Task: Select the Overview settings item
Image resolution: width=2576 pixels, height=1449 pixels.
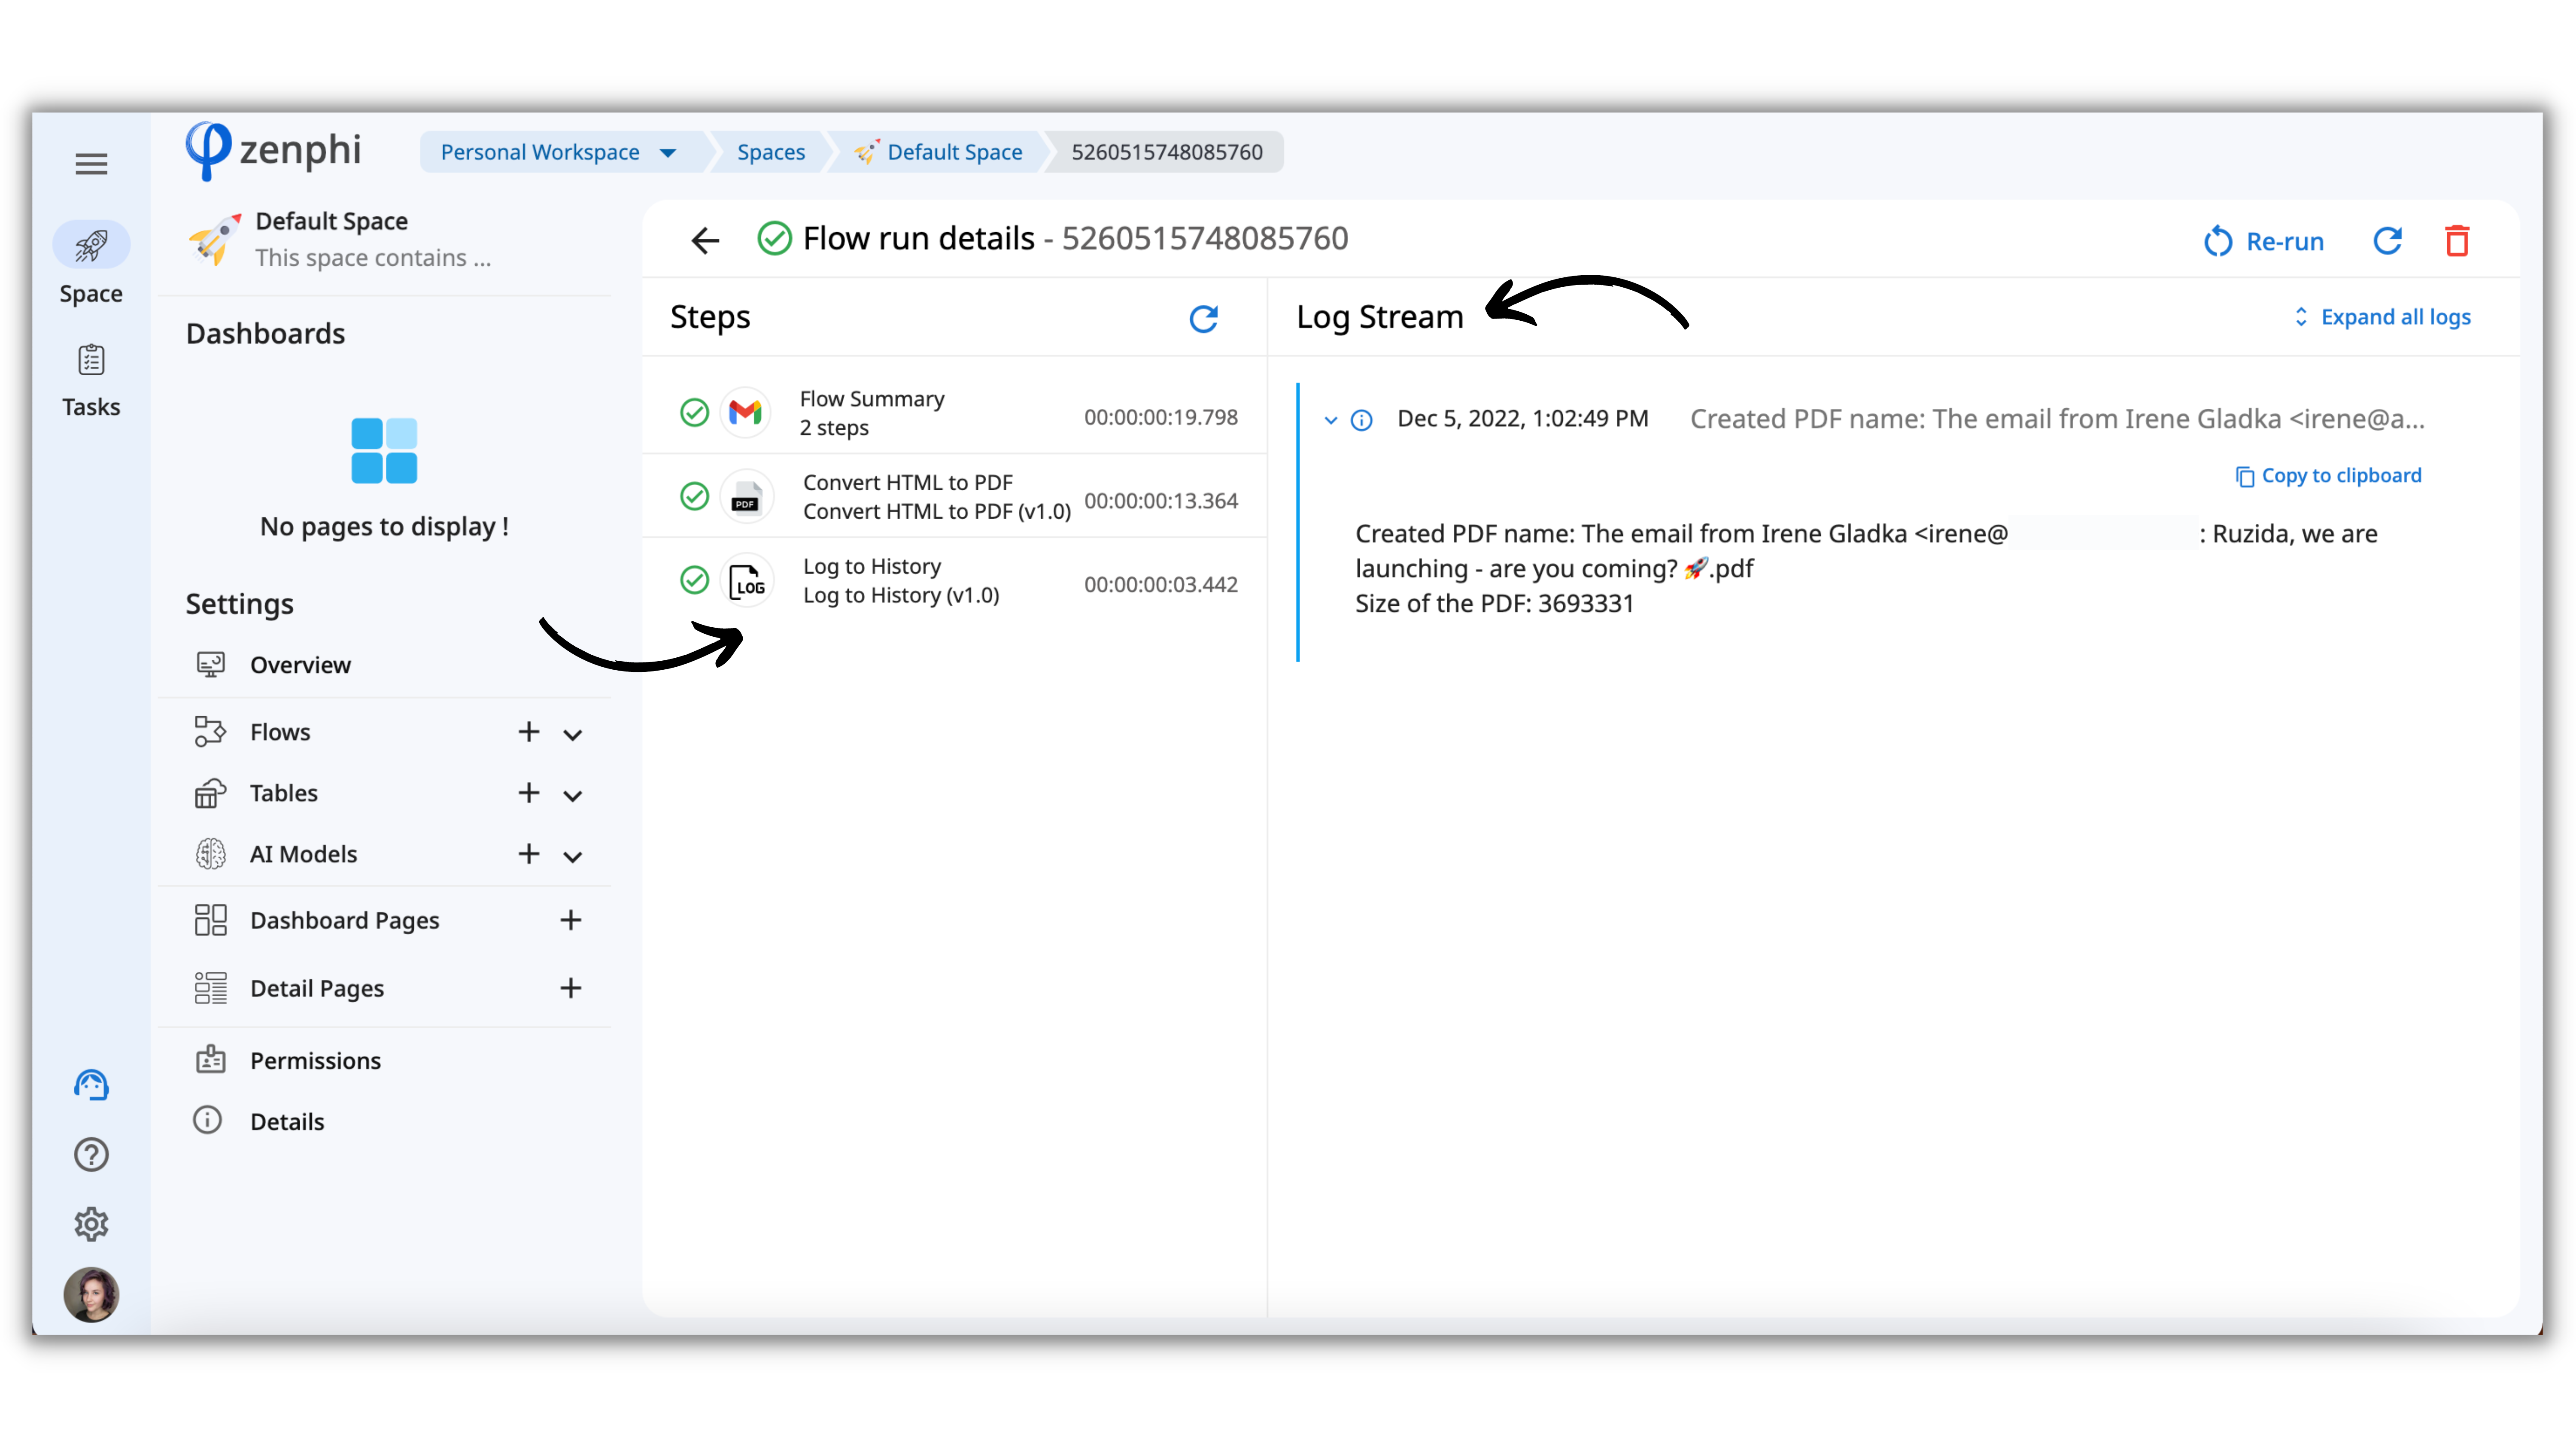Action: (300, 665)
